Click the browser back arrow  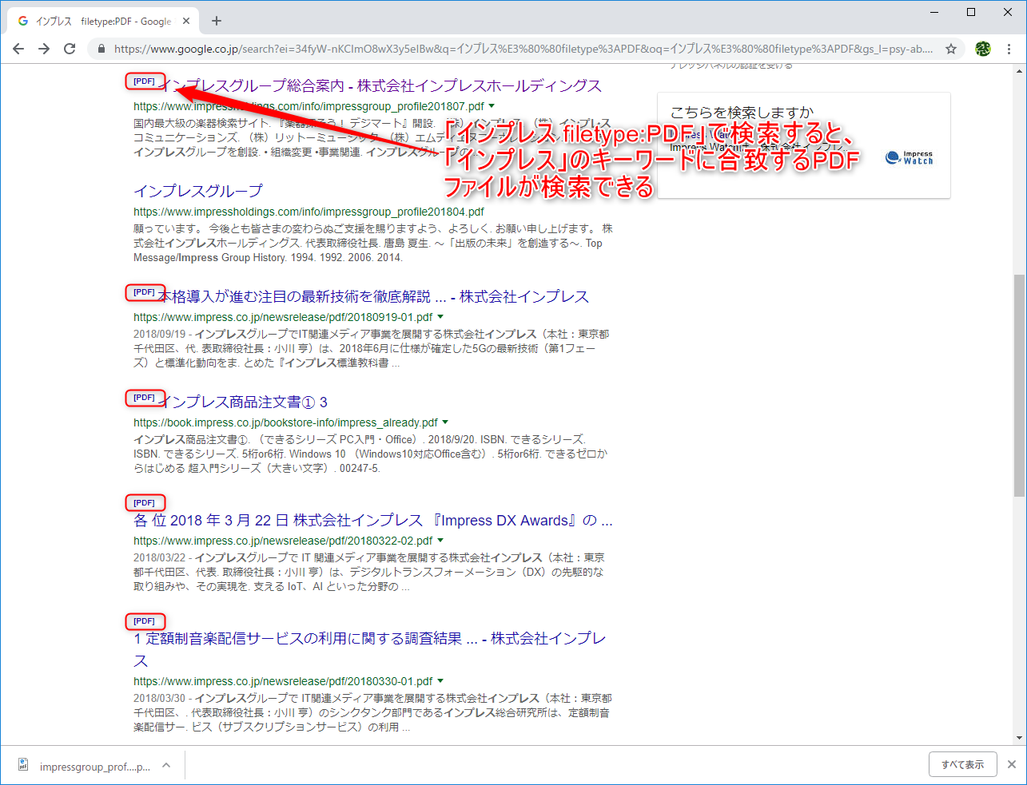click(x=18, y=48)
